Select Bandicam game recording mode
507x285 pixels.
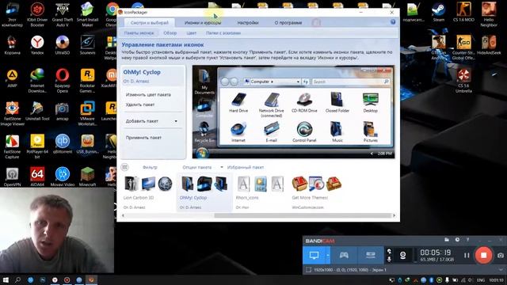[x=344, y=255]
